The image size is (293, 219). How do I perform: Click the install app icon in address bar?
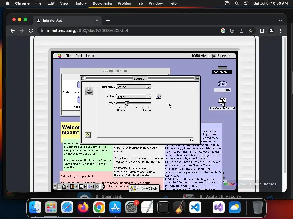click(x=232, y=31)
